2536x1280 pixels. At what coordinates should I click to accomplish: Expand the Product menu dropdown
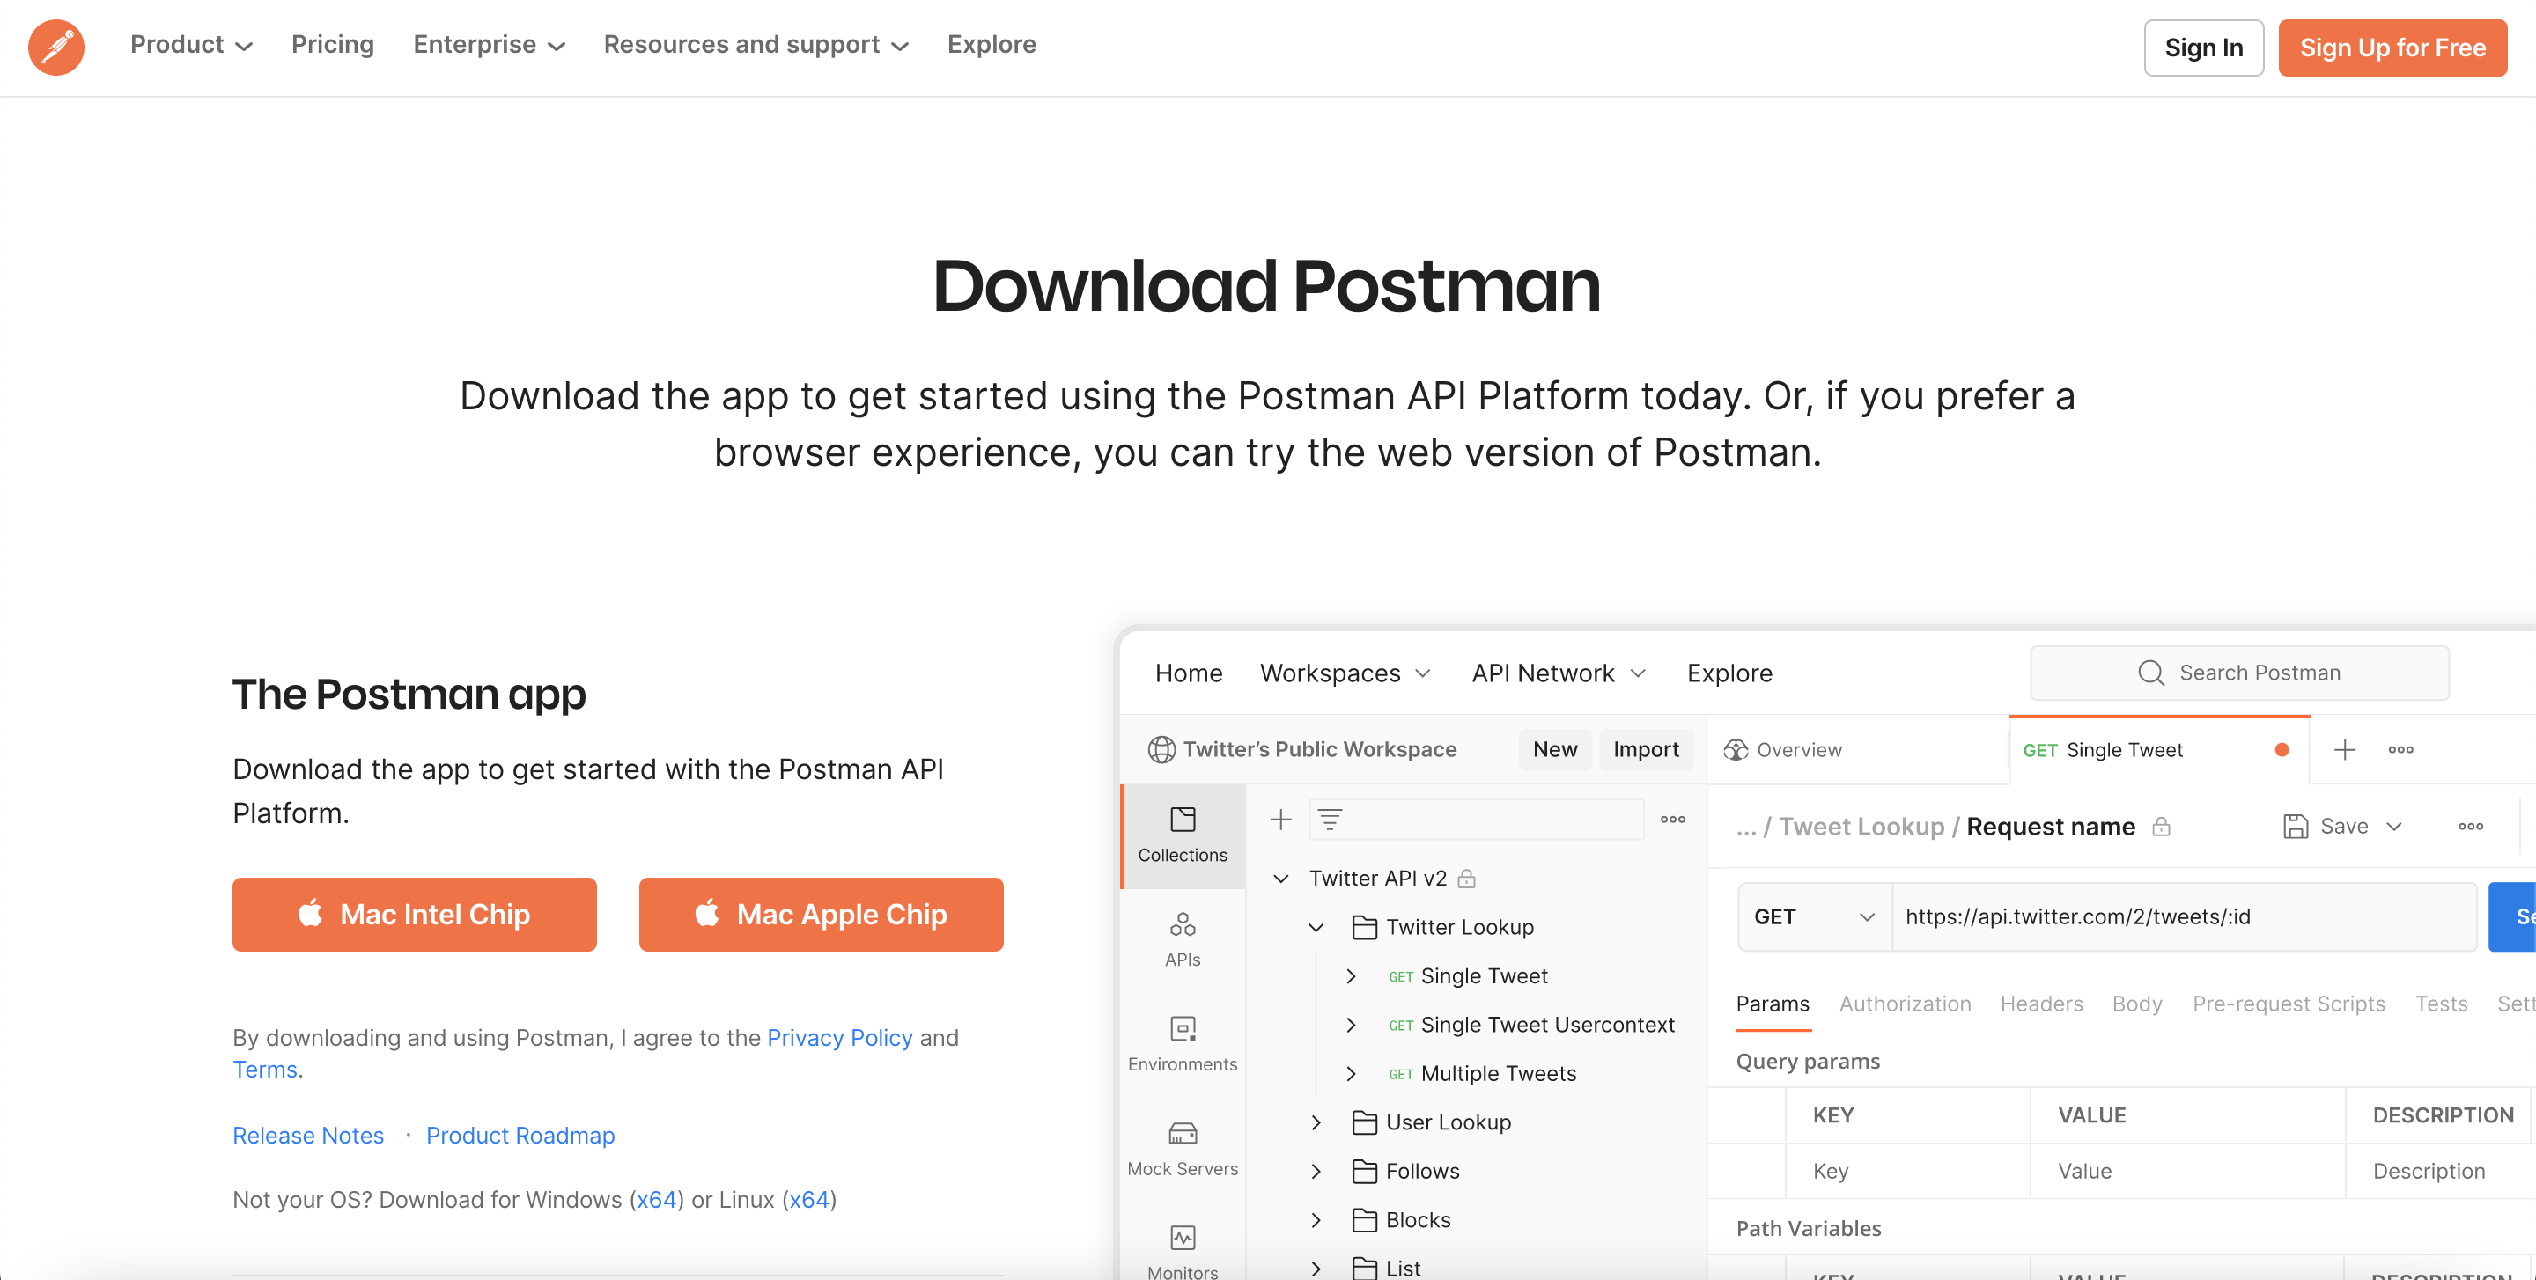(191, 45)
